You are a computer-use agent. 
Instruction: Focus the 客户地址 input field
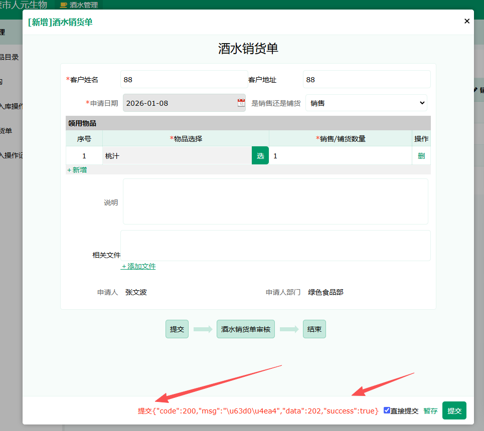click(366, 80)
